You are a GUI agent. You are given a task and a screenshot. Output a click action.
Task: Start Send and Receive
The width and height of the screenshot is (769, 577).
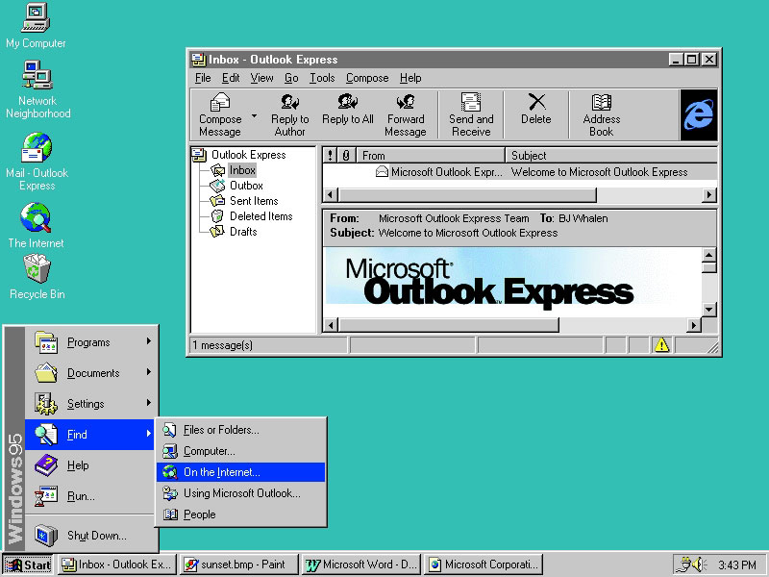pyautogui.click(x=470, y=113)
